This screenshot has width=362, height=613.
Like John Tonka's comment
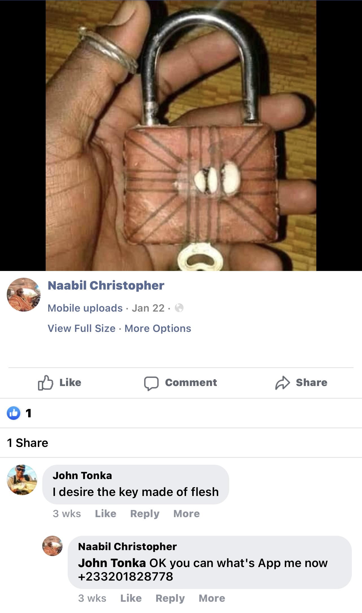point(105,513)
